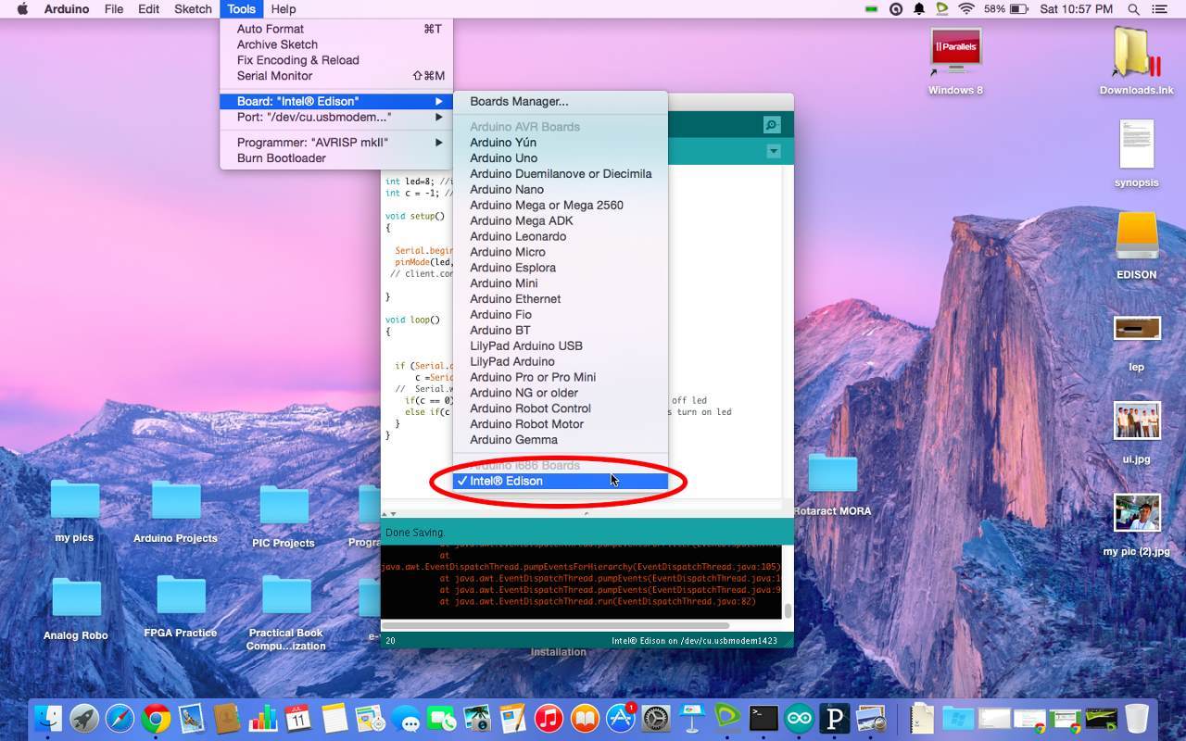
Task: Expand the Programmer submenu arrow
Action: pos(439,142)
